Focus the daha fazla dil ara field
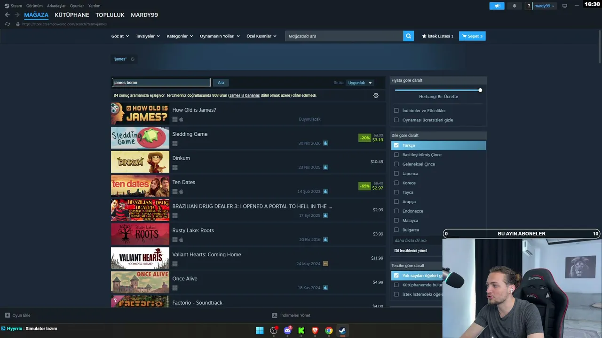 click(x=417, y=240)
